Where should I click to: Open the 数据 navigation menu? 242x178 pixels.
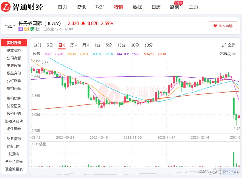pos(137,7)
